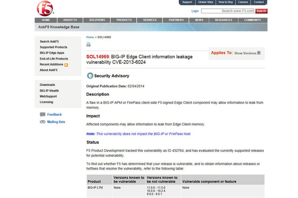Click the RSS icon beside Recent Additions
The height and width of the screenshot is (198, 298).
66,65
